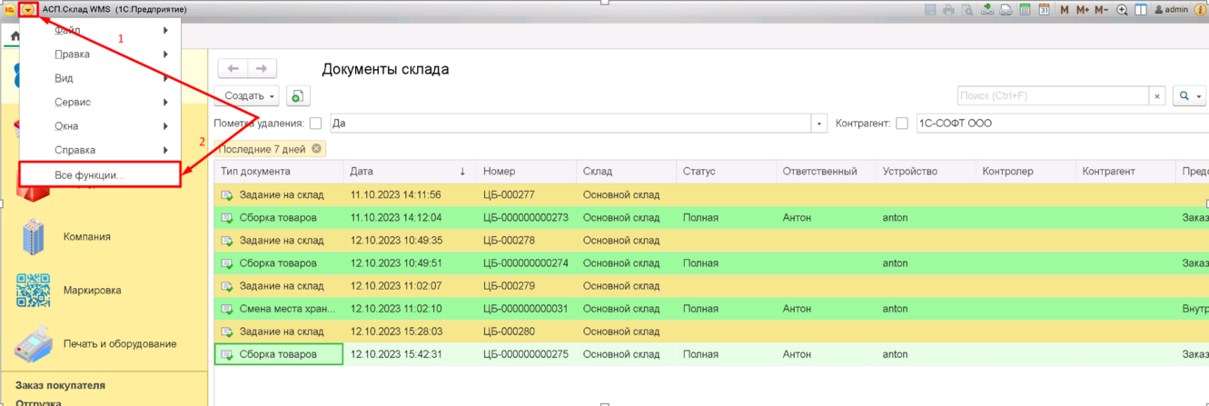
Task: Go back with the left arrow button
Action: [x=233, y=68]
